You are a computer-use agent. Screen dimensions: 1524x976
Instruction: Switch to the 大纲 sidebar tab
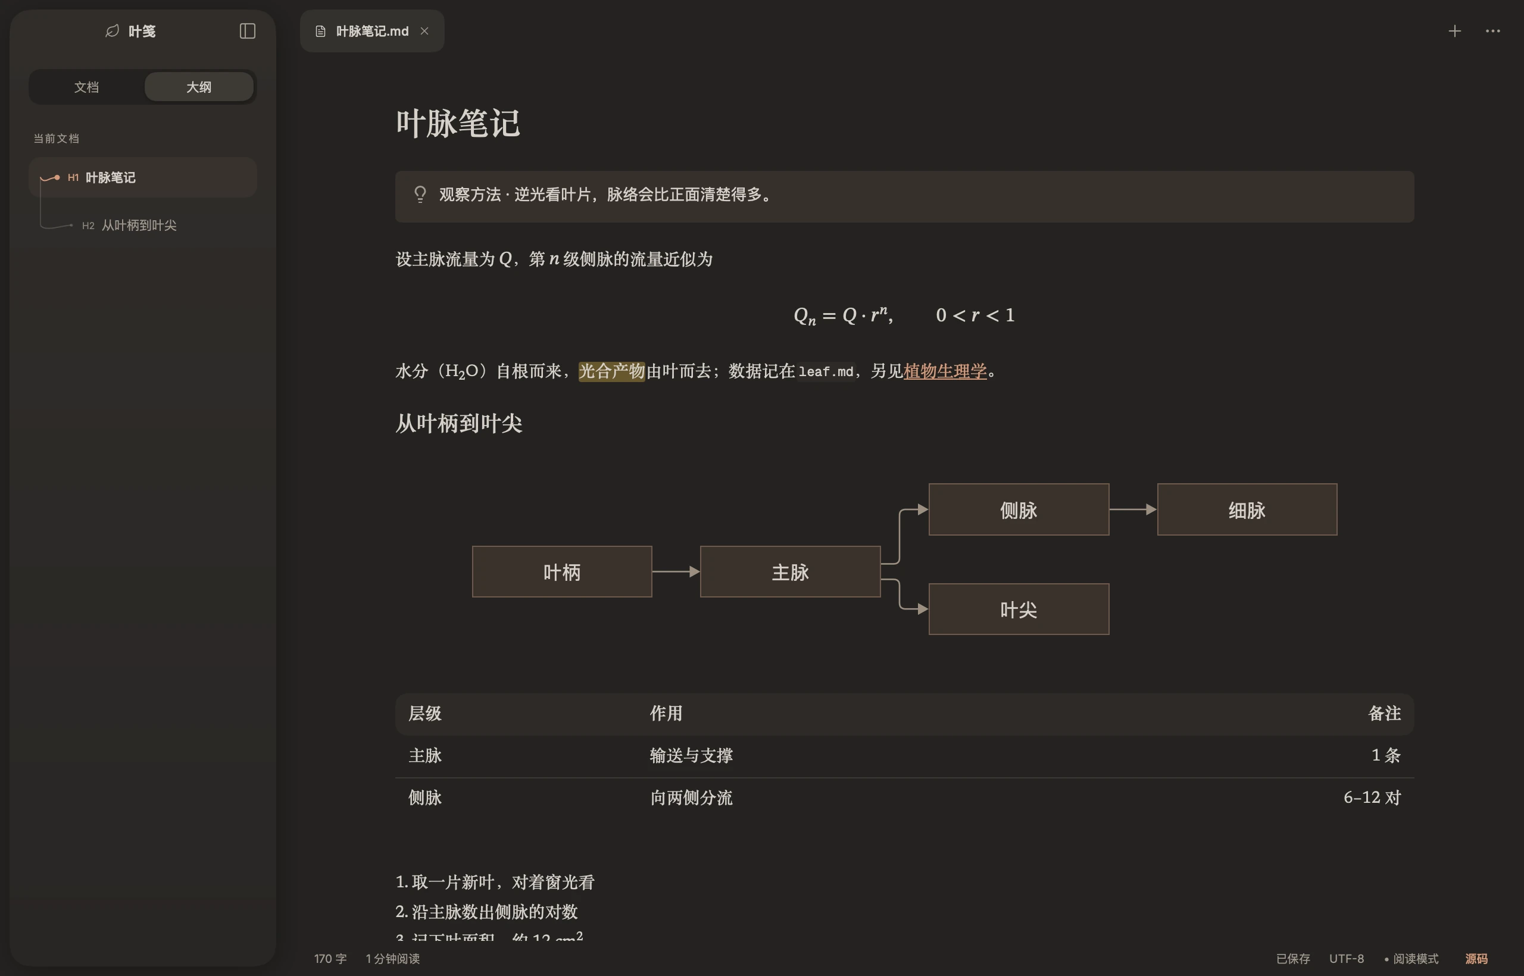[x=199, y=87]
